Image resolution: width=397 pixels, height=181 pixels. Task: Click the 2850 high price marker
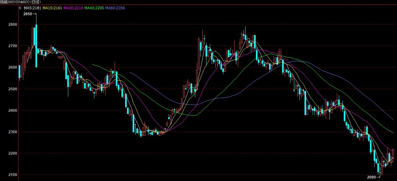tap(28, 14)
